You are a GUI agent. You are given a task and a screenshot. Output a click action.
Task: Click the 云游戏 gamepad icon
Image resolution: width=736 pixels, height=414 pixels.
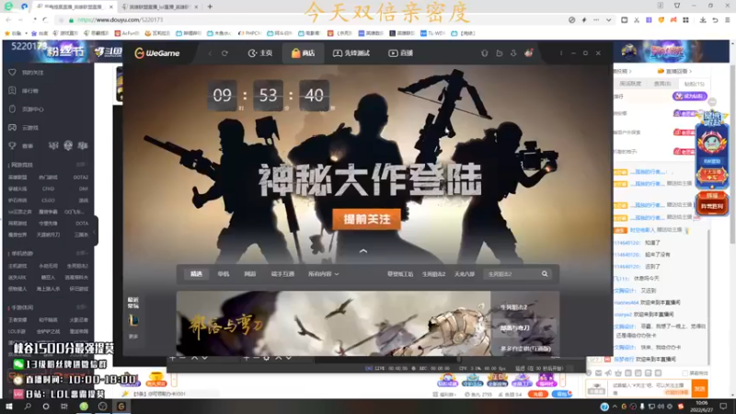click(12, 127)
